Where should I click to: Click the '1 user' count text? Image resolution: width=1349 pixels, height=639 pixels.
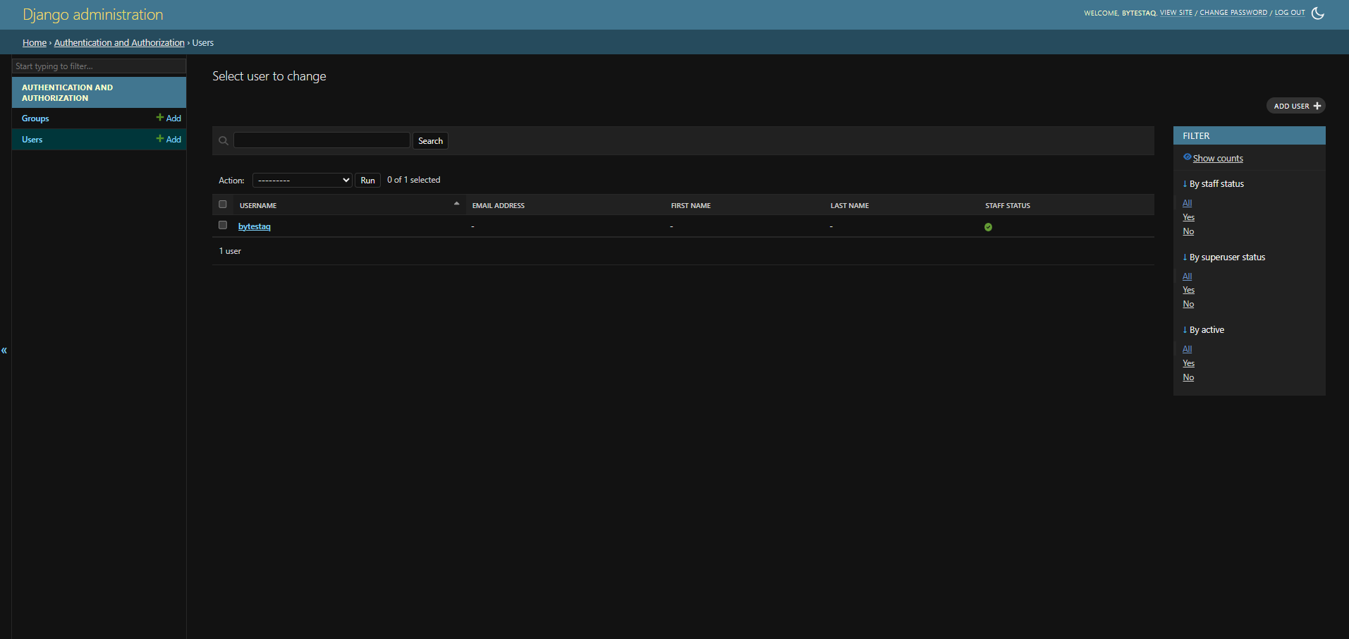230,251
